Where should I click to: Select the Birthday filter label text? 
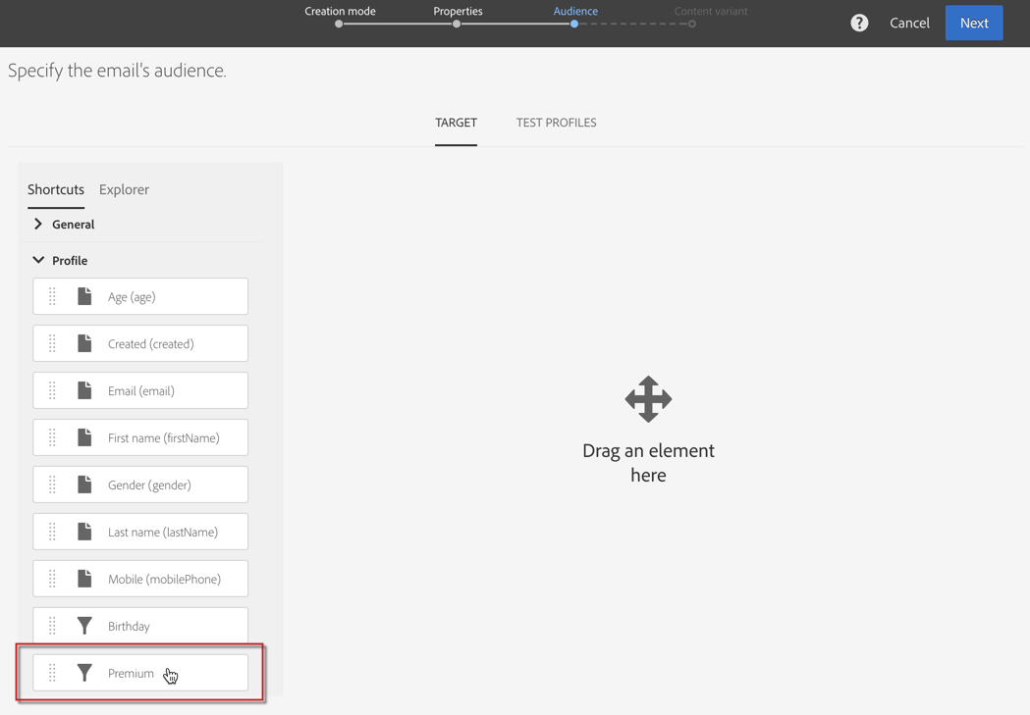coord(129,627)
